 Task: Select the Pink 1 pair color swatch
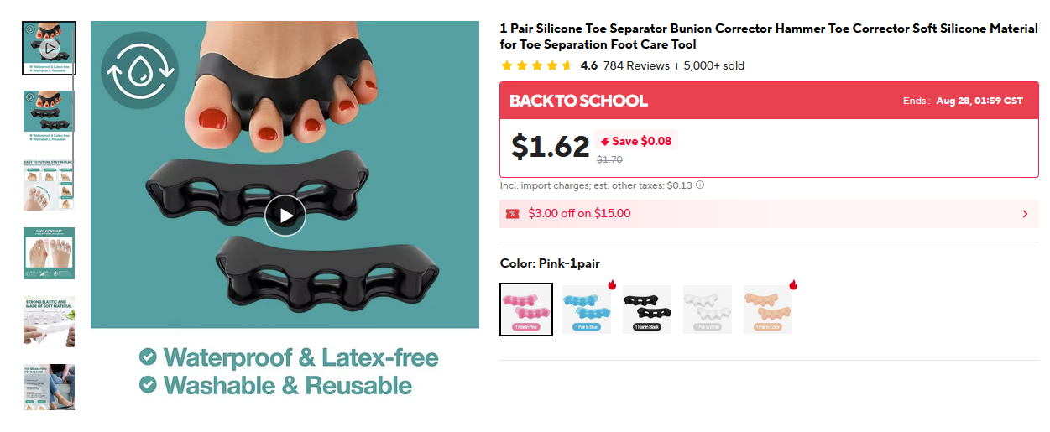coord(526,310)
